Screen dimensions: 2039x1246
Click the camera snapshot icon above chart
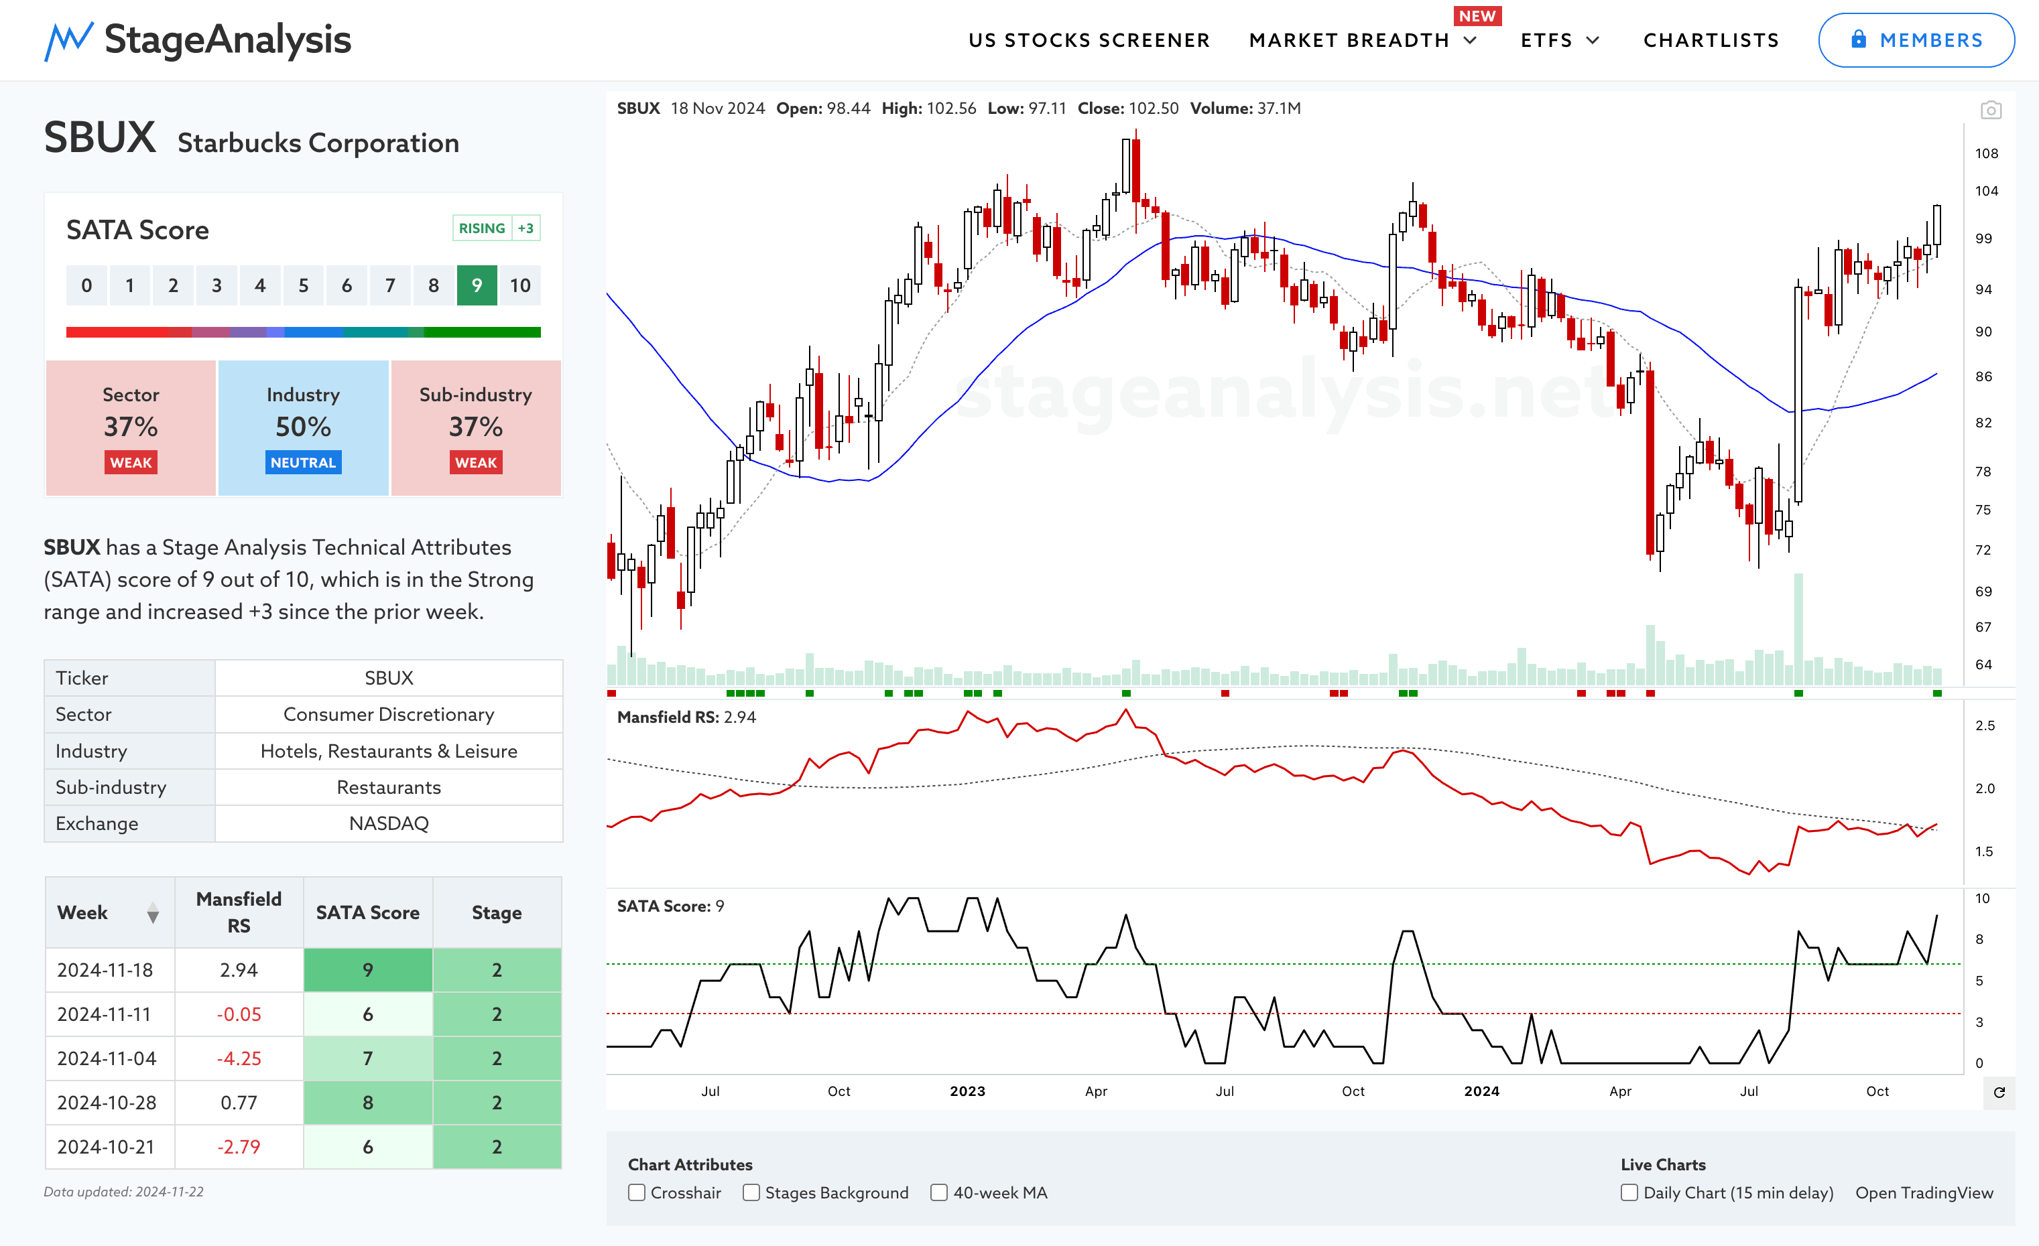point(1990,110)
